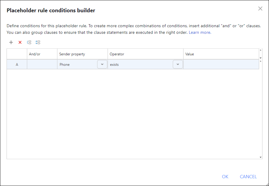Click the plus icon in the toolbar
Screen dimensions: 269x186
(11, 42)
